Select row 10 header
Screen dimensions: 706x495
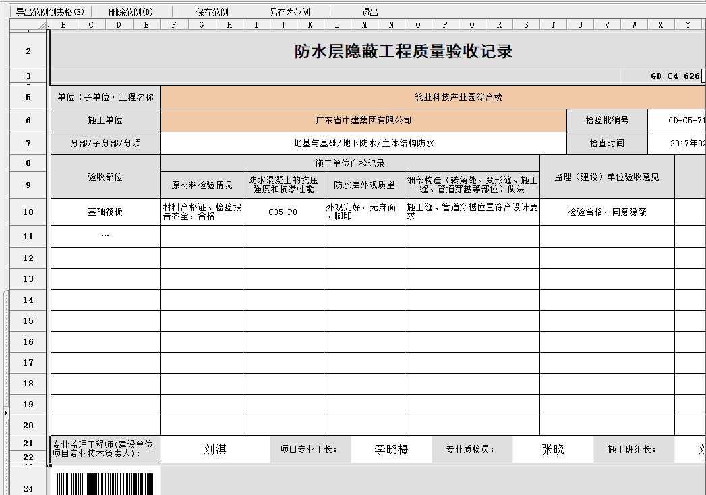pyautogui.click(x=28, y=212)
